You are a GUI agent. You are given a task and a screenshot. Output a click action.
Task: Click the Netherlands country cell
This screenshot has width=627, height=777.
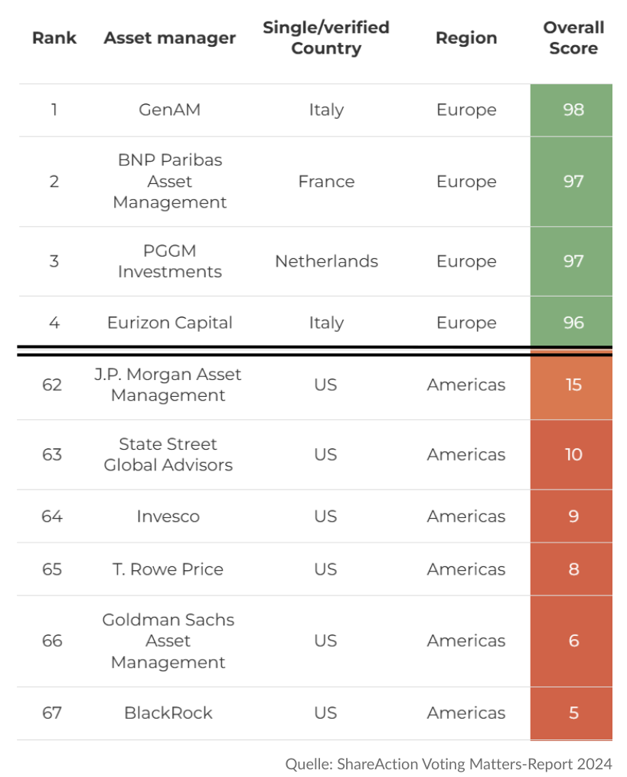[x=326, y=261]
